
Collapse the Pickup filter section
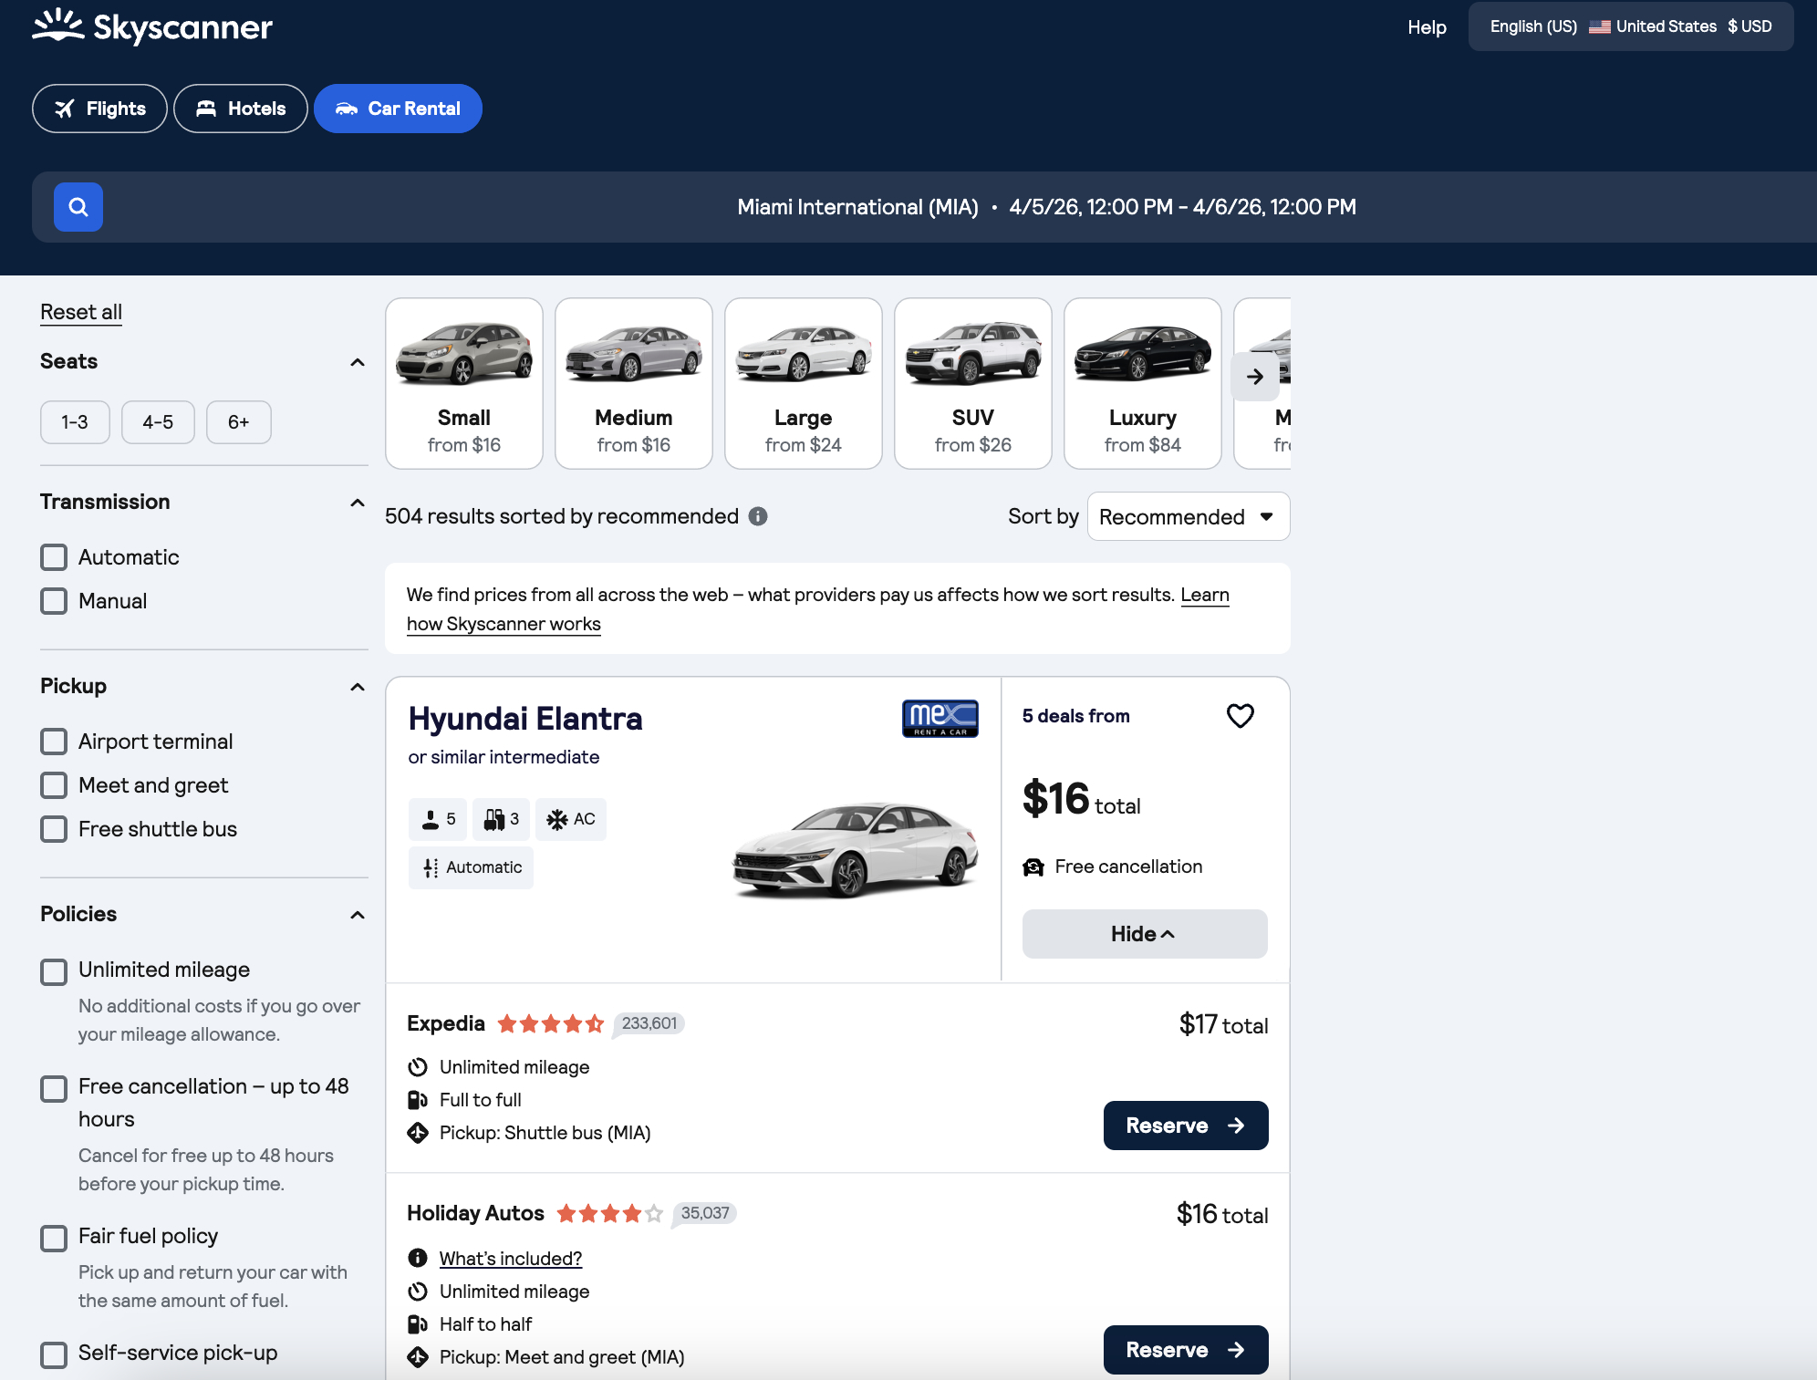click(x=358, y=687)
